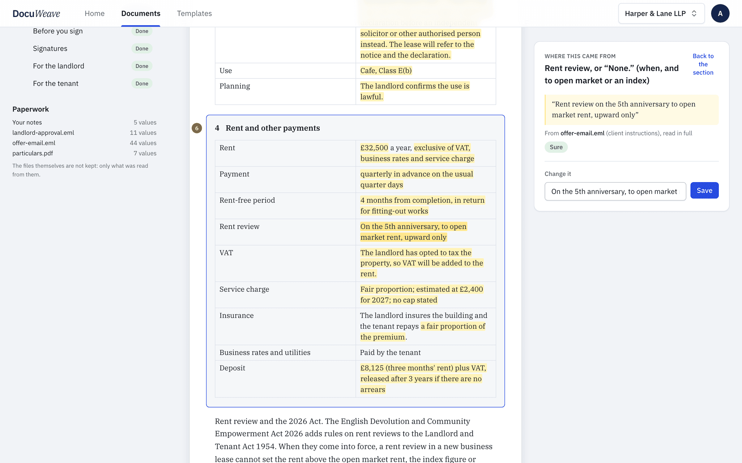
Task: Select particulars.pdf in Paperwork
Action: coord(84,153)
